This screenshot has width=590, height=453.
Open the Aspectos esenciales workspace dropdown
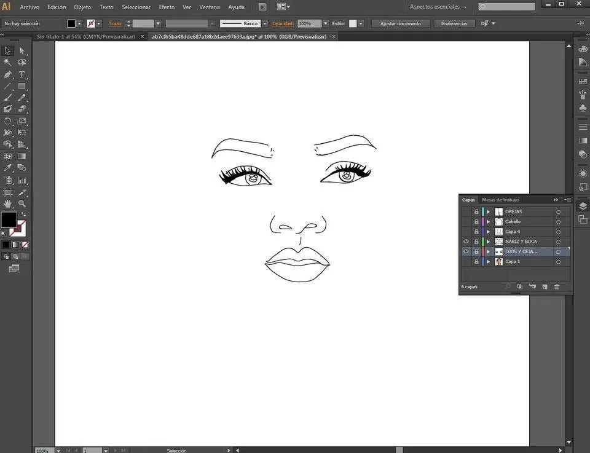(438, 7)
